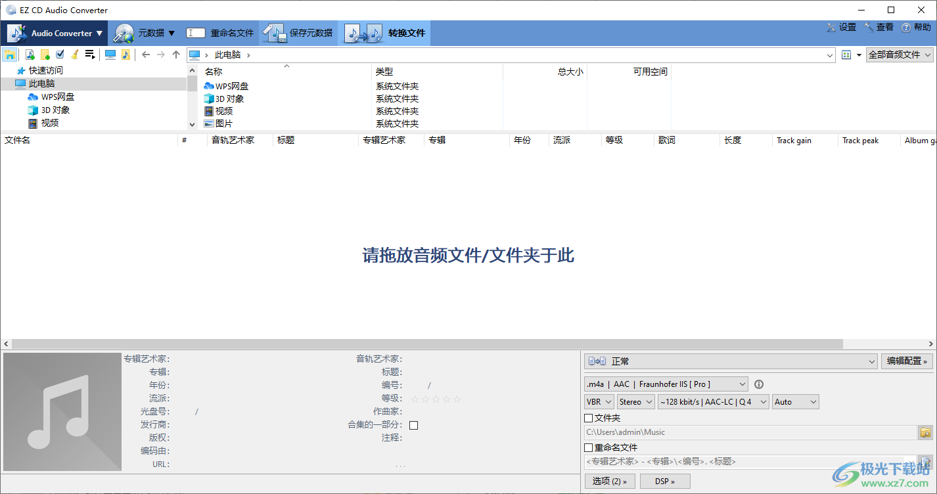Screen dimensions: 937x494
Task: Open the Stereo channels dropdown
Action: (636, 402)
